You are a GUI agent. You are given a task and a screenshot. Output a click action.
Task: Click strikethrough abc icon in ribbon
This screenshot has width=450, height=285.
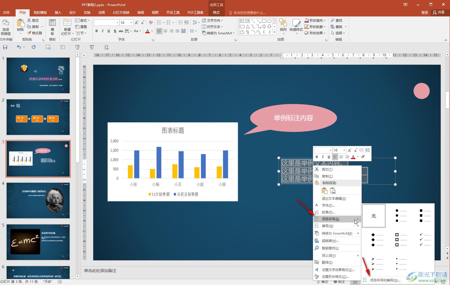tap(121, 31)
